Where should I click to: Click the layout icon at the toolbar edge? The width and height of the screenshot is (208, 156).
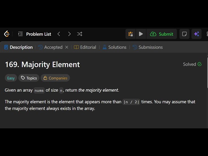click(207, 34)
